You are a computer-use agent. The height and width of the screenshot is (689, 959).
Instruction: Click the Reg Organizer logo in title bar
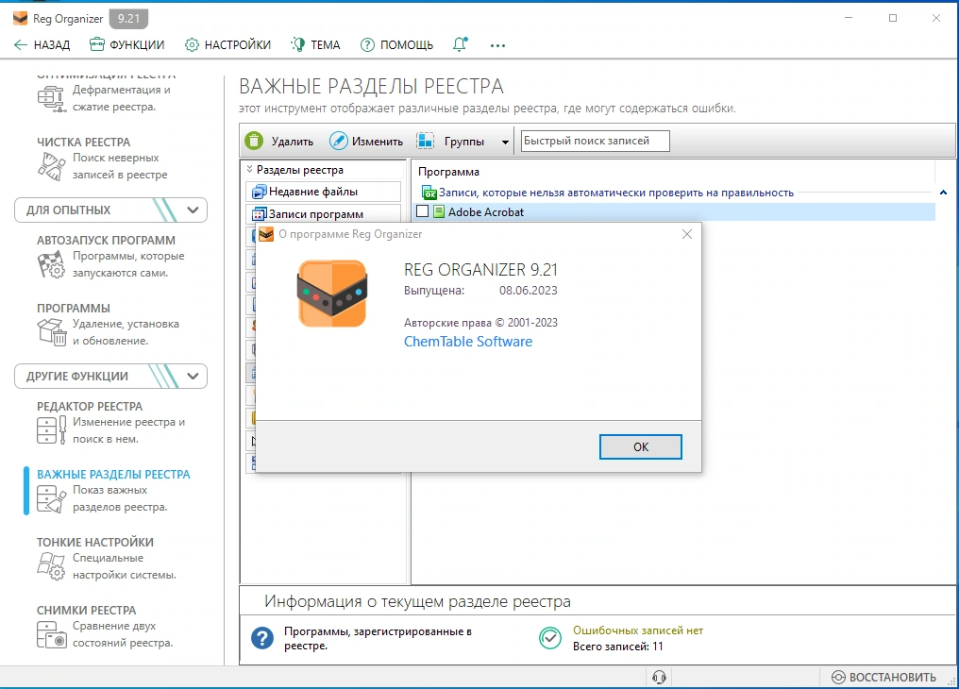tap(20, 18)
